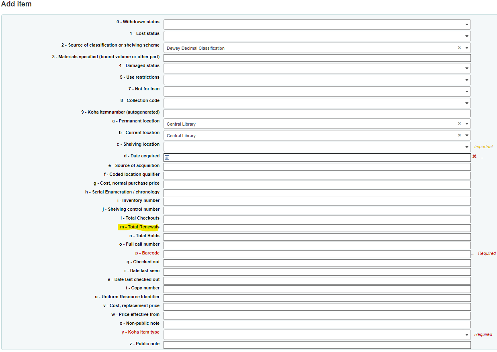Click Public note input field
The width and height of the screenshot is (497, 352).
click(x=317, y=345)
